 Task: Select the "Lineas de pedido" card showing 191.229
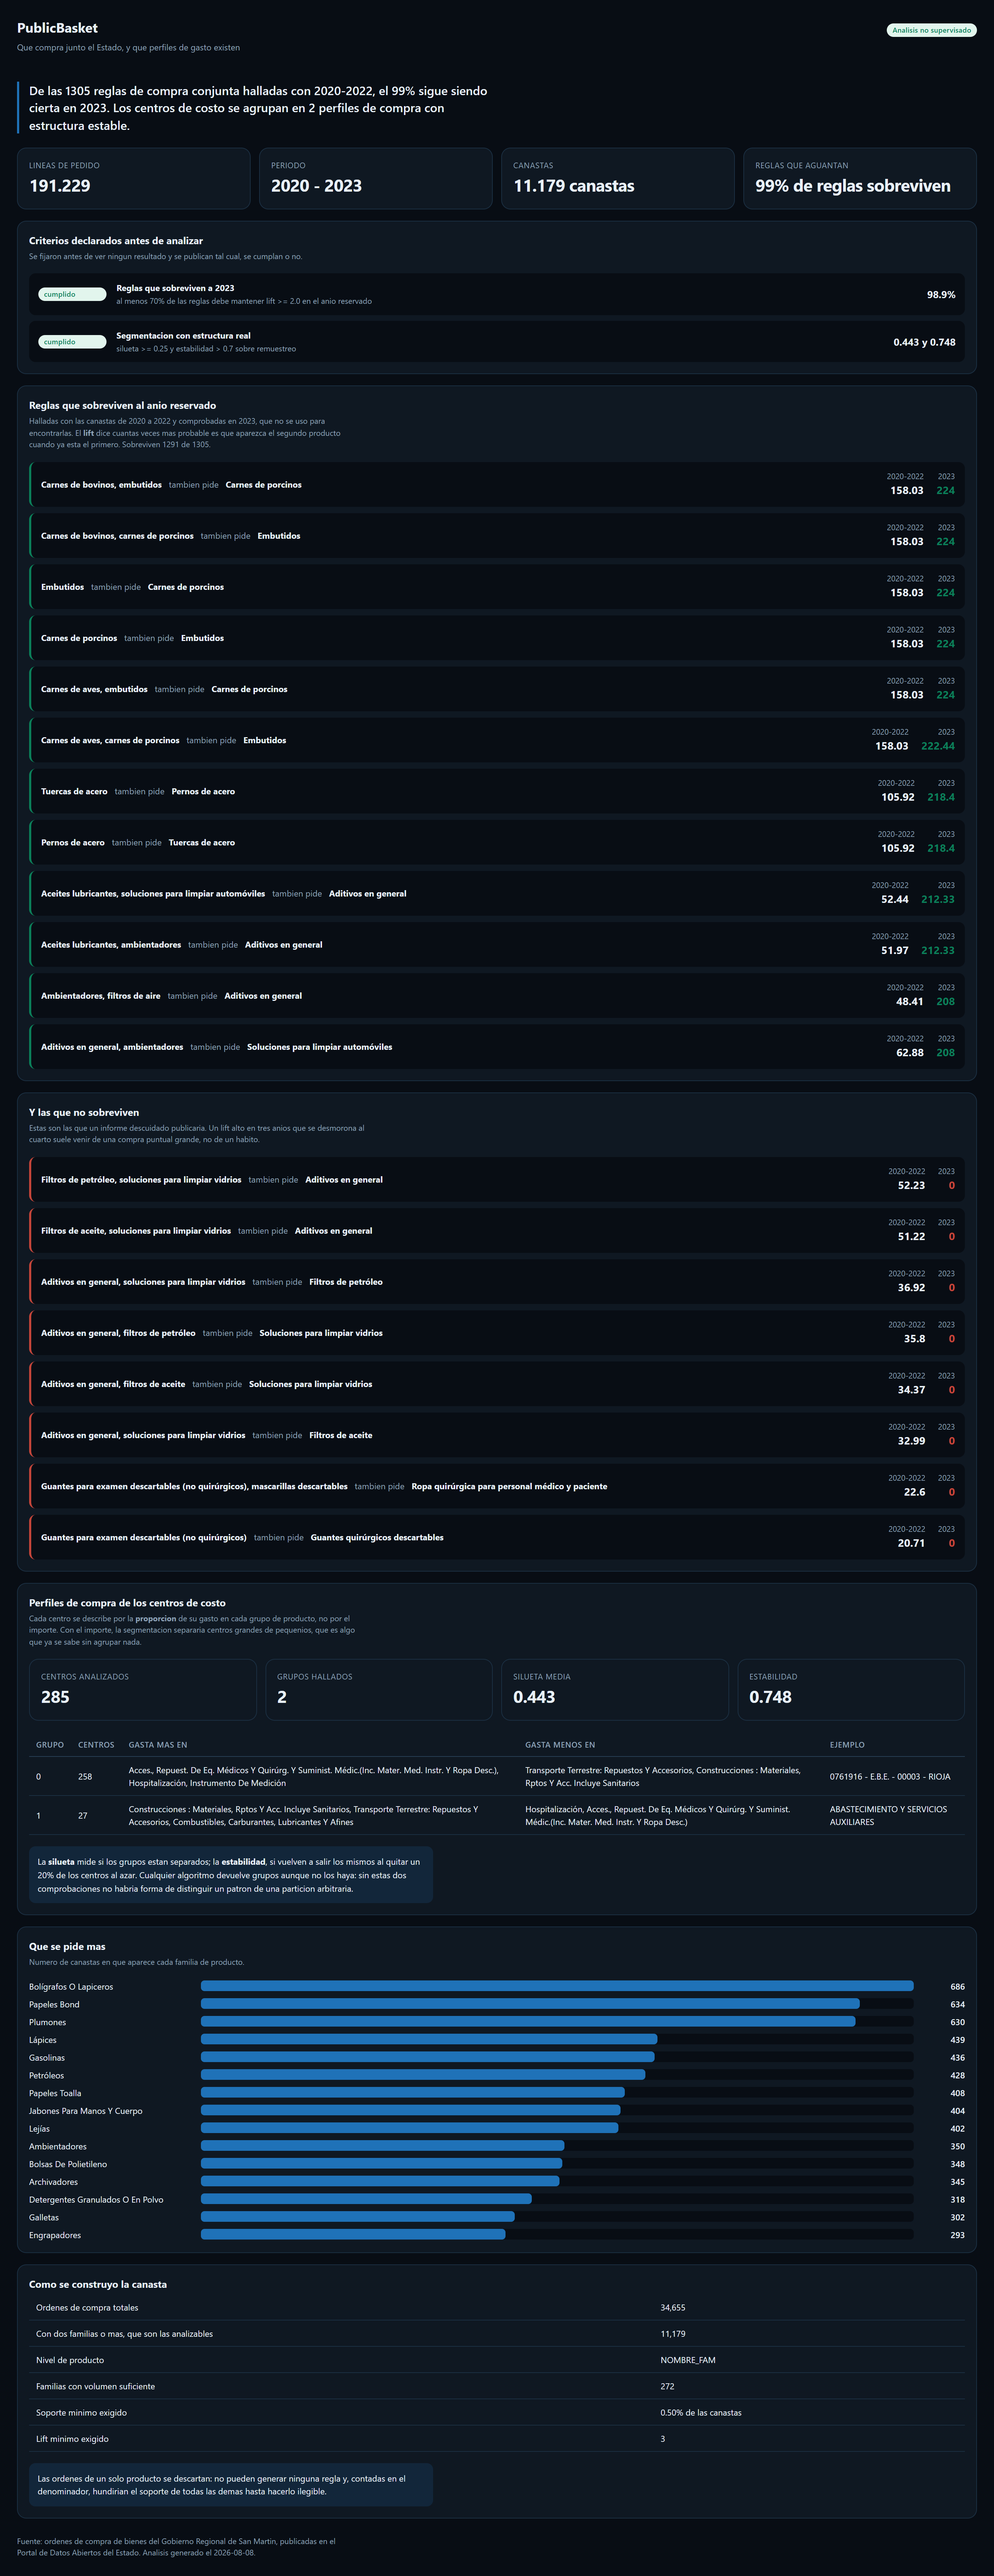[x=133, y=178]
